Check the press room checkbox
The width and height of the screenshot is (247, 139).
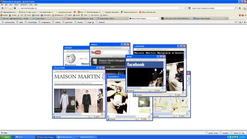[207, 133]
